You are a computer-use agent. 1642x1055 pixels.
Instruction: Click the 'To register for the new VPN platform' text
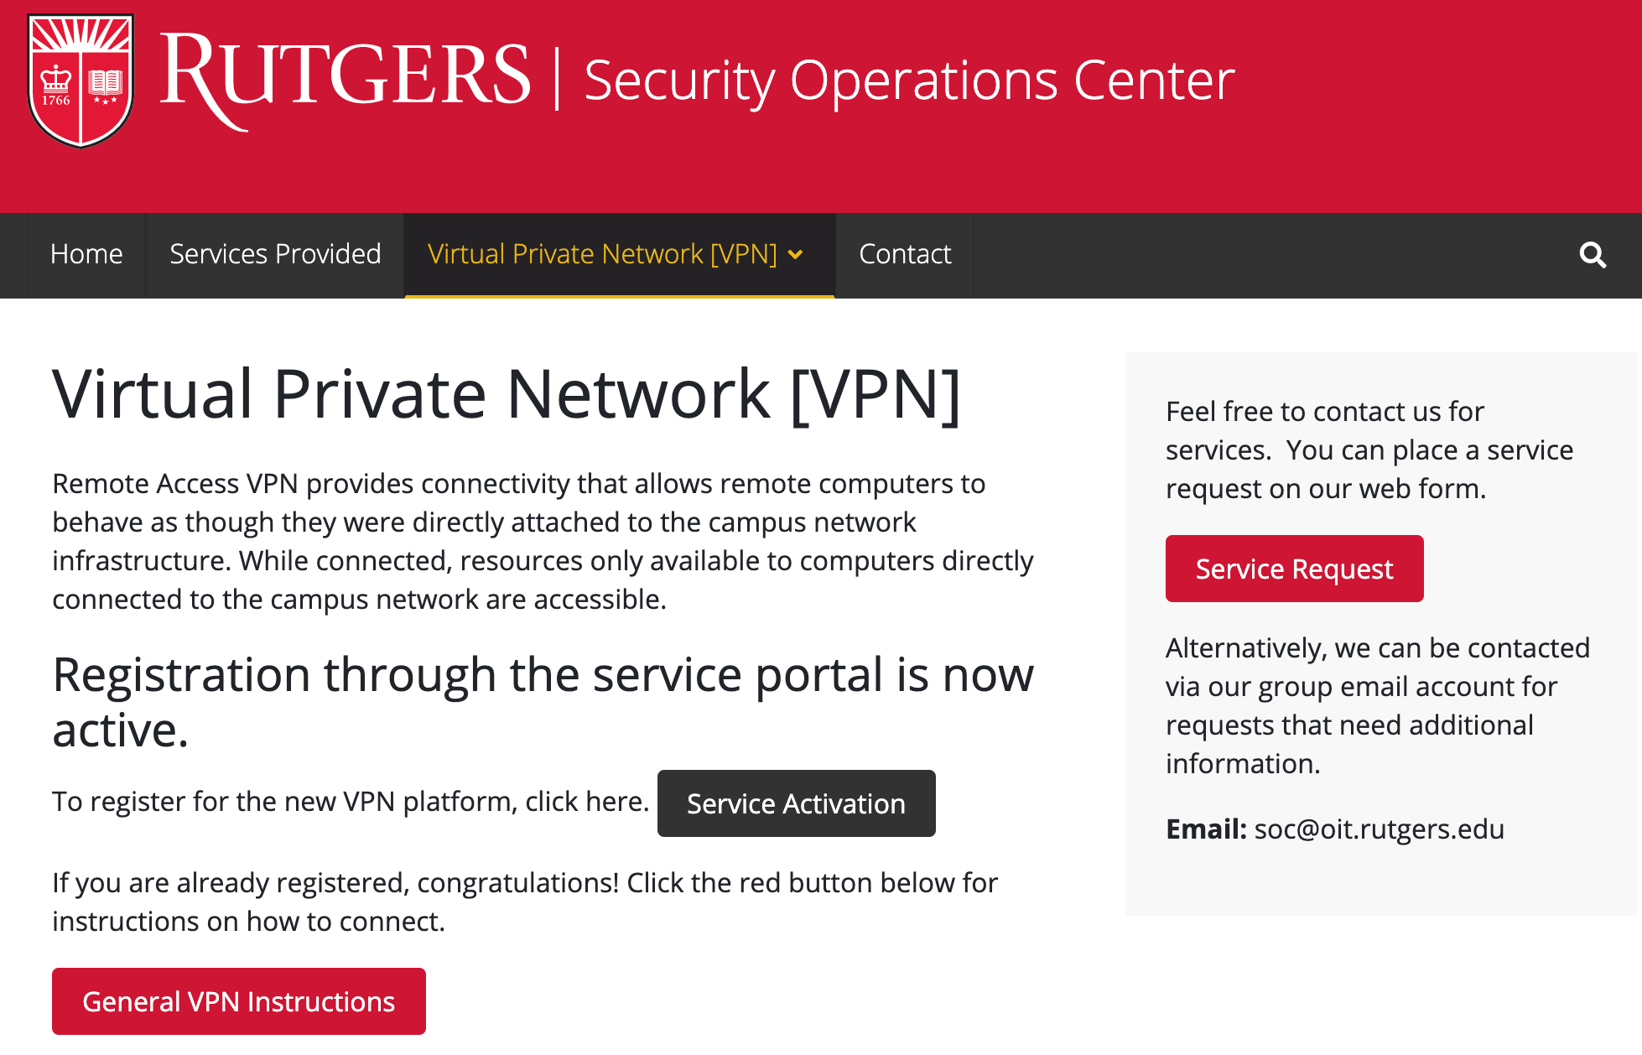(351, 802)
